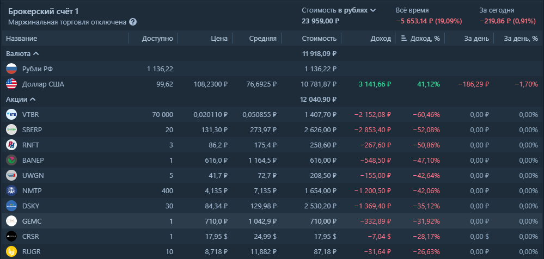The height and width of the screenshot is (259, 544).
Task: Click the RUGR ticker logo icon
Action: coord(11,252)
